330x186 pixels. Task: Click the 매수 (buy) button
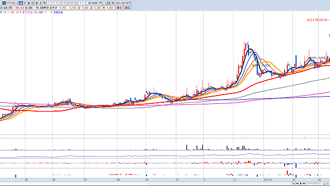tap(119, 8)
